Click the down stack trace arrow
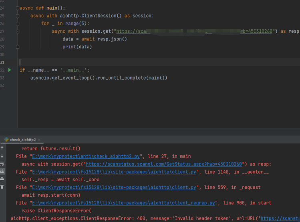Screen dimensions: 300x222 pos(2,156)
